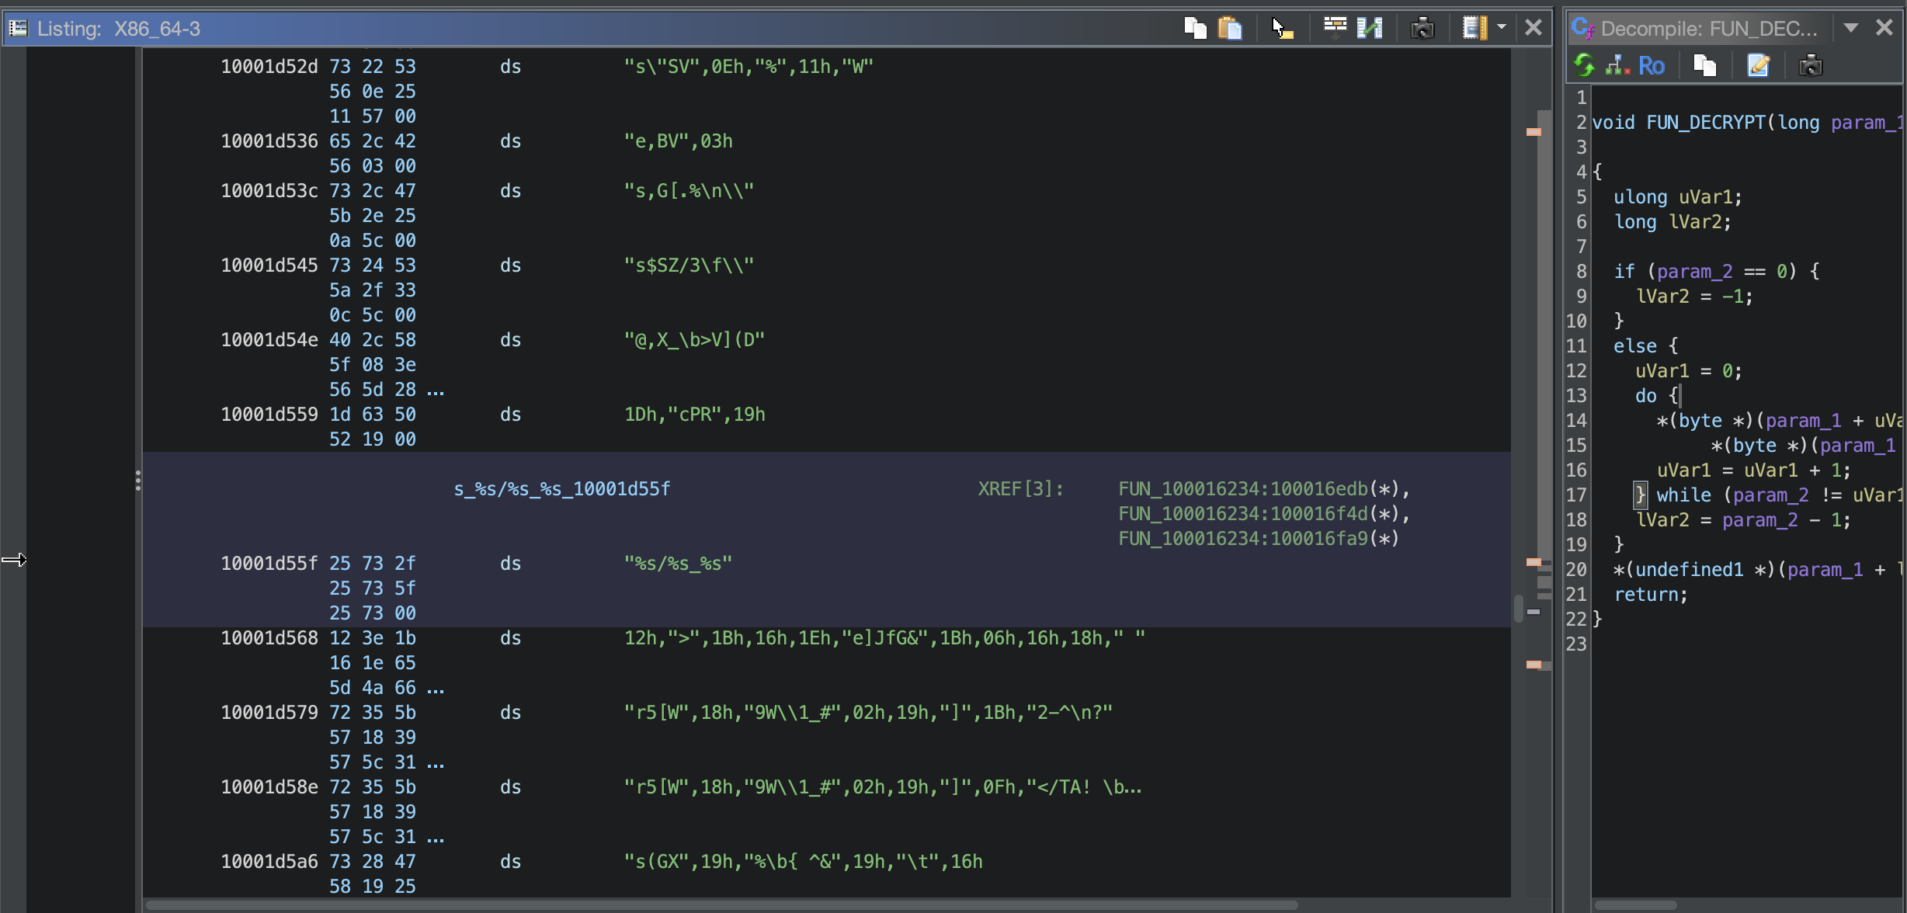Re-decompile with the green refresh icon
The width and height of the screenshot is (1907, 913).
(1584, 65)
